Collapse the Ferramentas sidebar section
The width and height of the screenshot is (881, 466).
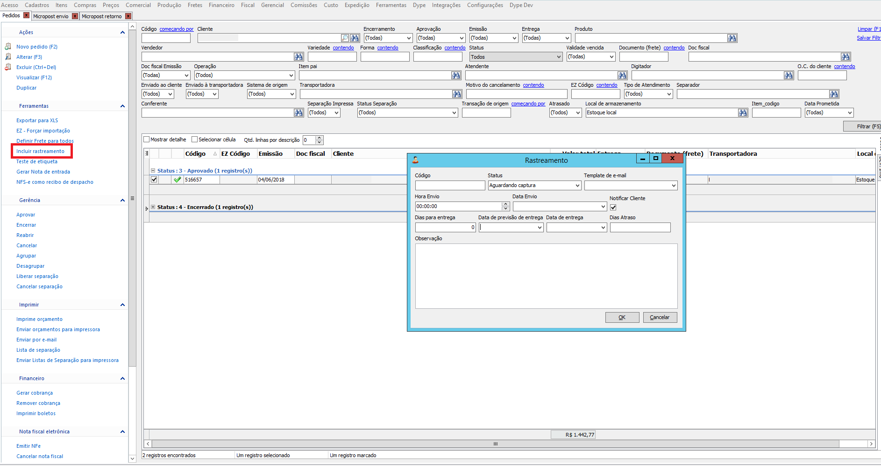(122, 106)
